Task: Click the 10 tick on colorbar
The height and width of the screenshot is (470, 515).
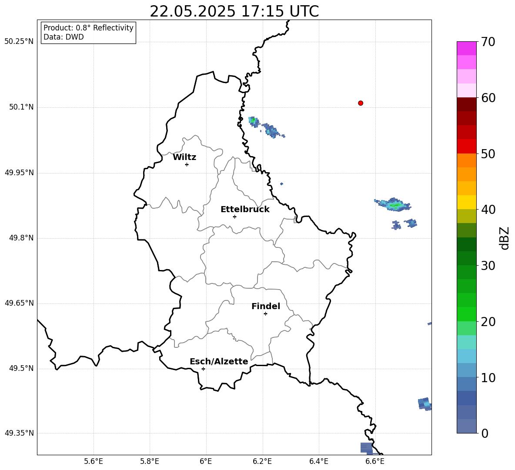Action: (488, 377)
